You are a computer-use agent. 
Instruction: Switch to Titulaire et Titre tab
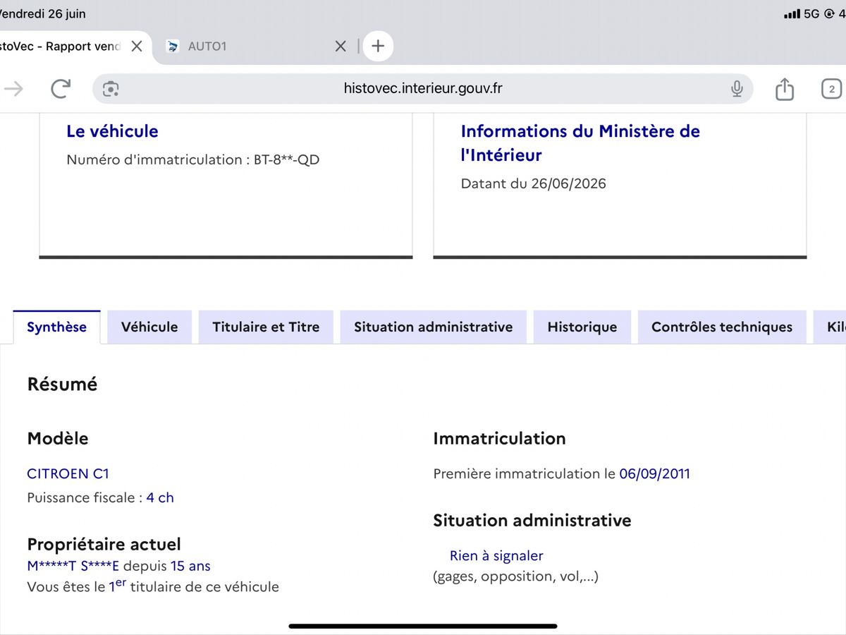tap(266, 327)
